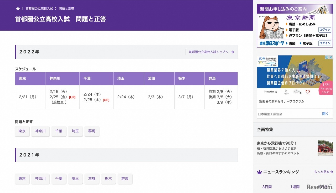Click the arrow bullet beside 購読・ためしよみ
Screen dimensions: 336x193
point(287,24)
